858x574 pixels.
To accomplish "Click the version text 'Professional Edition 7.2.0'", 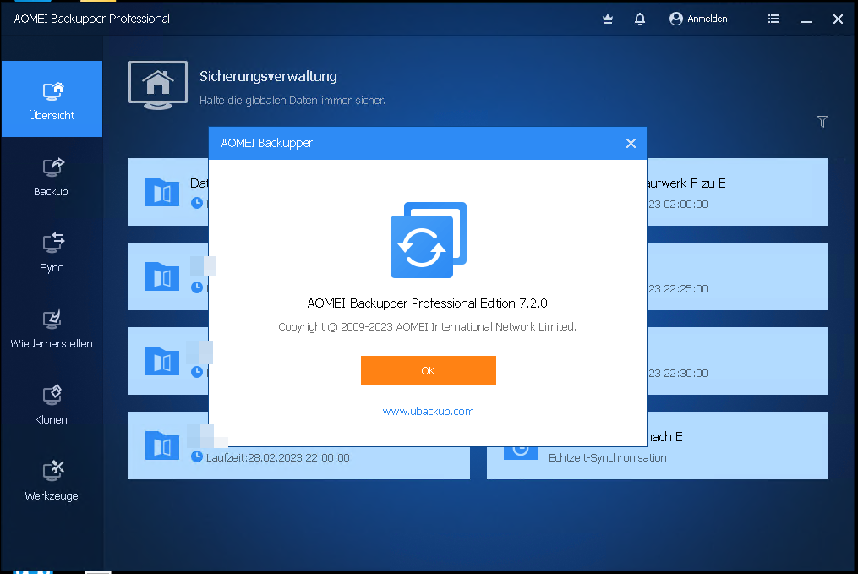I will 479,303.
